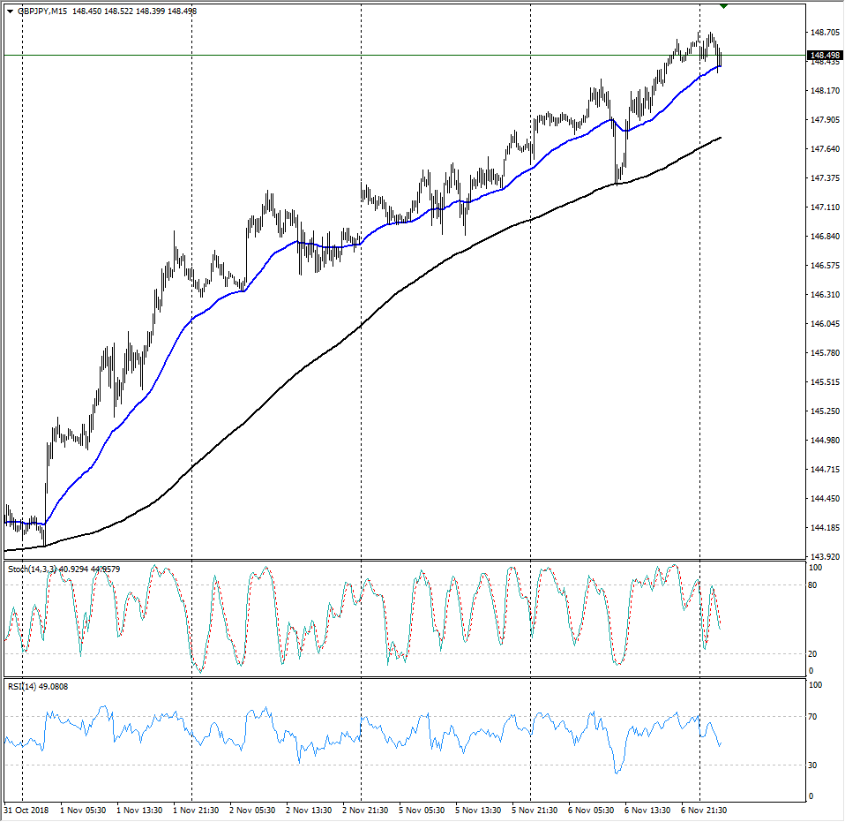This screenshot has width=845, height=822.
Task: Click the current price label 148.498
Action: click(825, 55)
